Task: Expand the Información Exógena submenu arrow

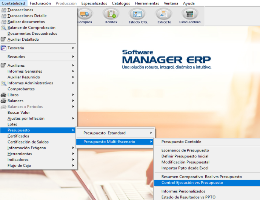Action: (73, 148)
